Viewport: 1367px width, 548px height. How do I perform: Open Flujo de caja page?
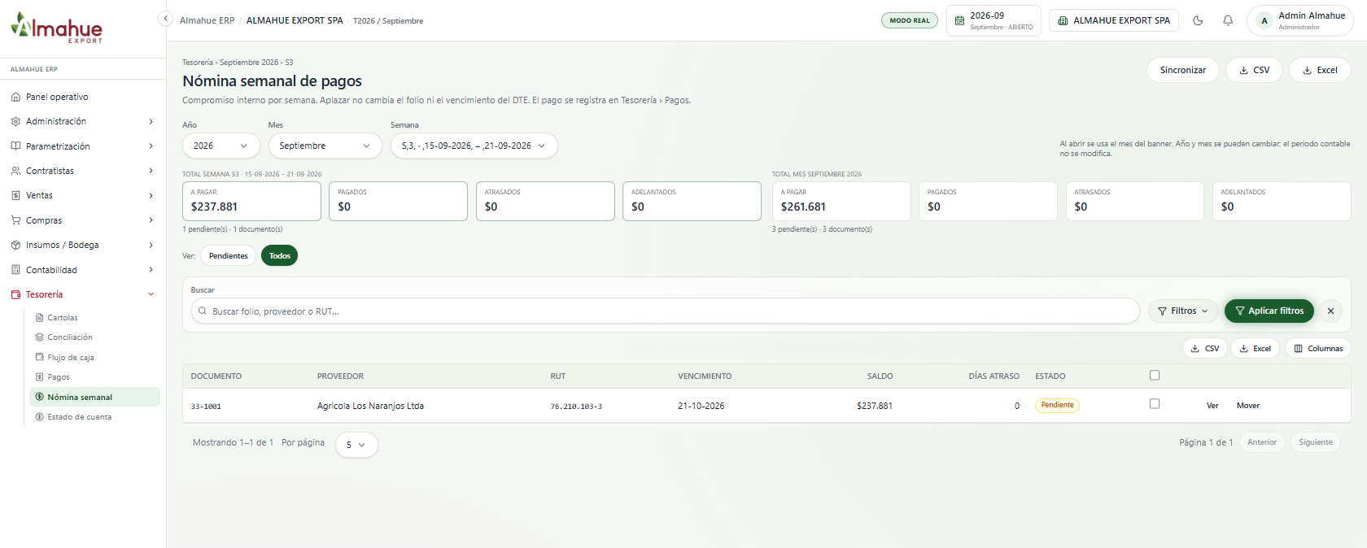(94, 358)
